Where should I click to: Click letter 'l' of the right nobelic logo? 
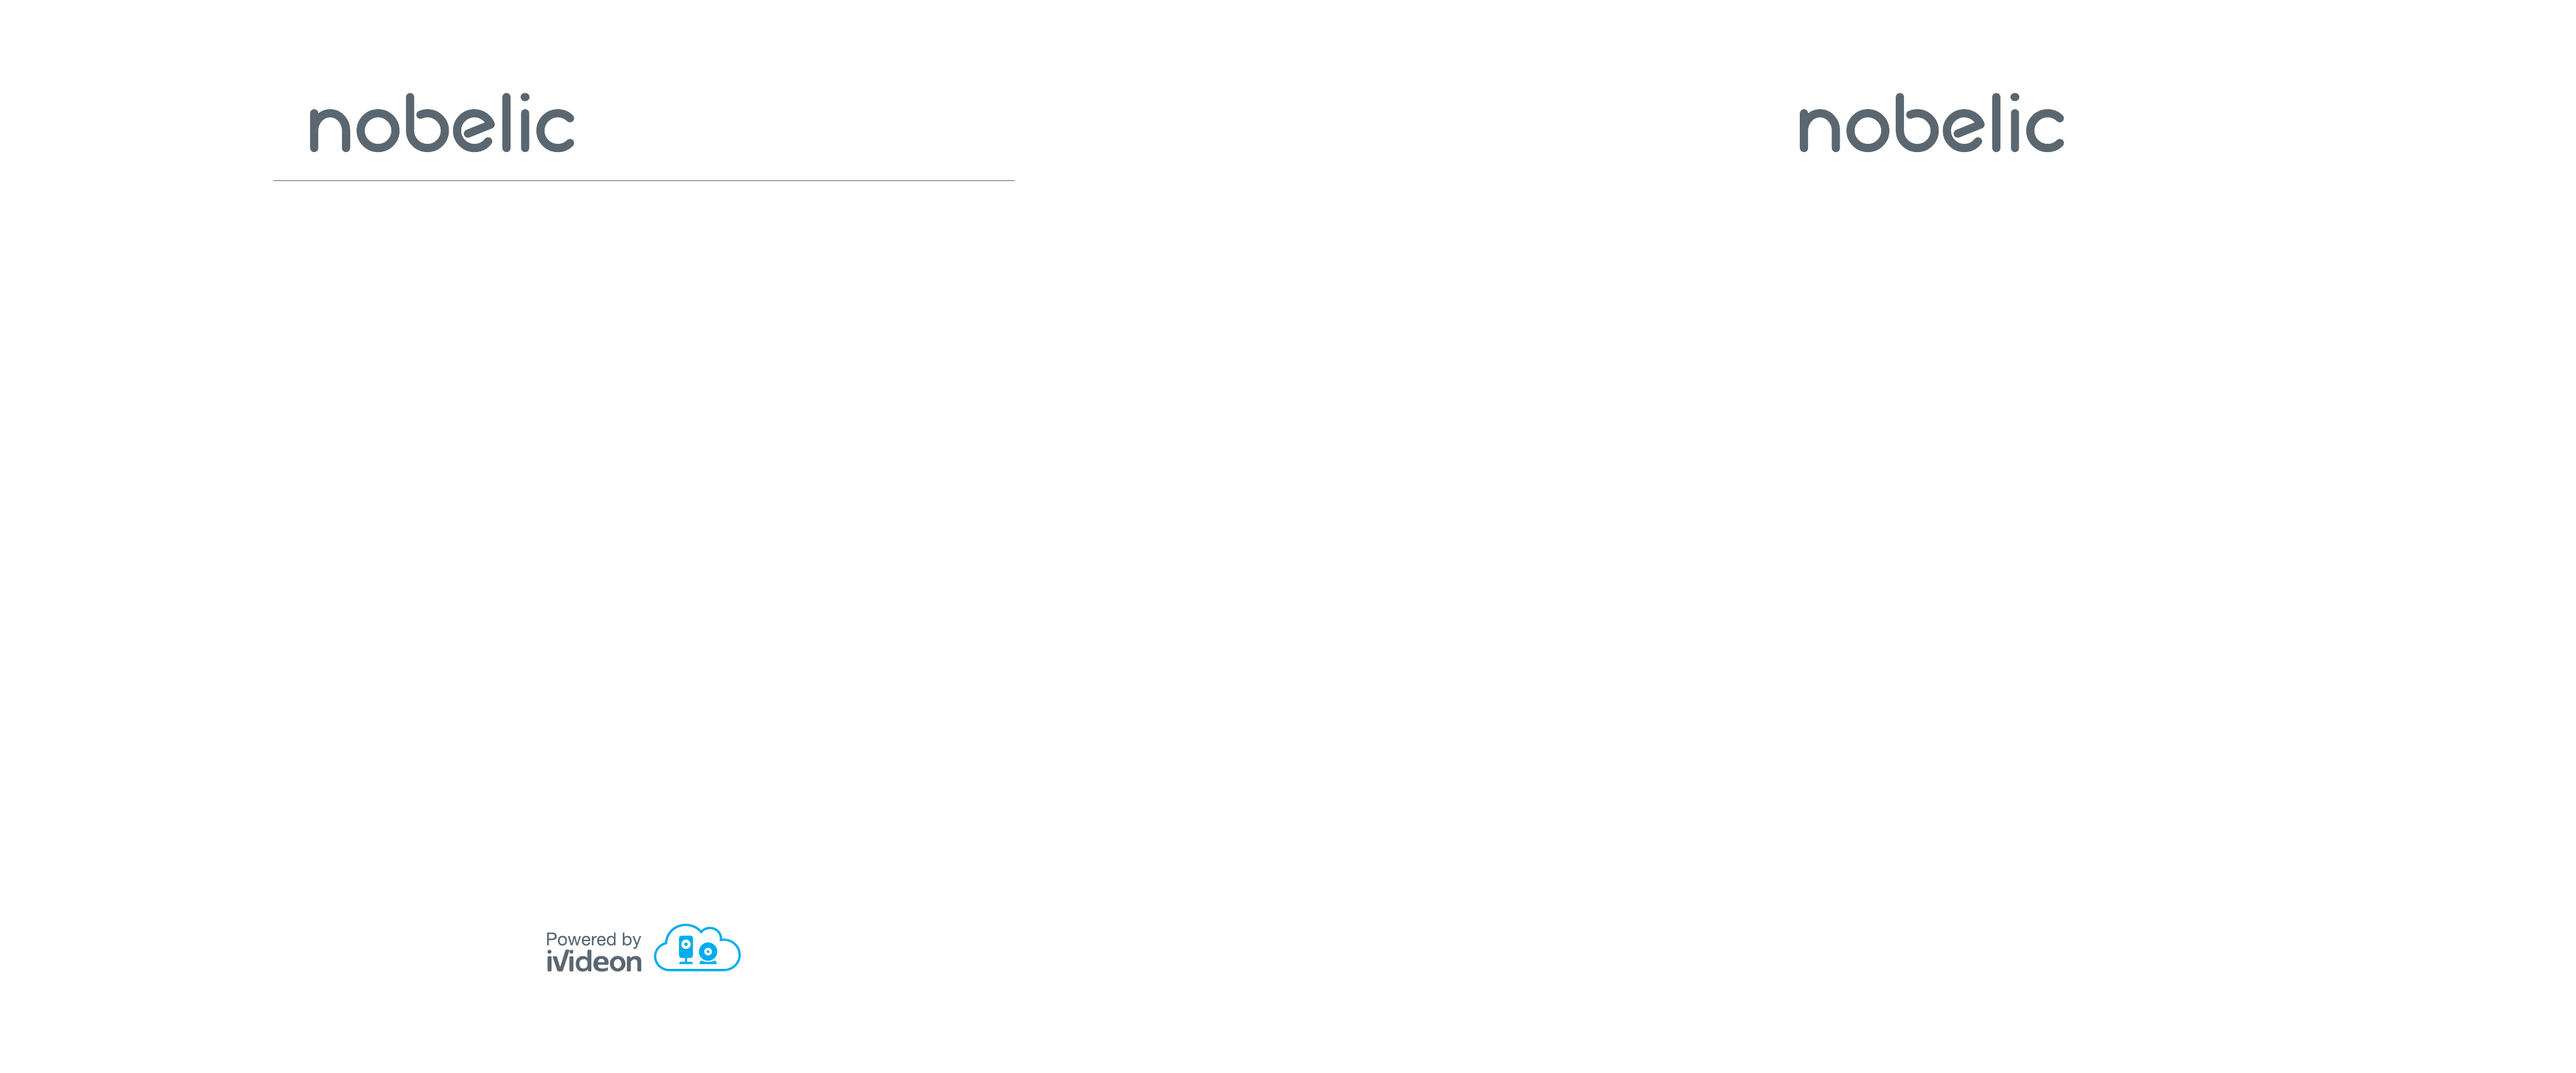point(1997,123)
